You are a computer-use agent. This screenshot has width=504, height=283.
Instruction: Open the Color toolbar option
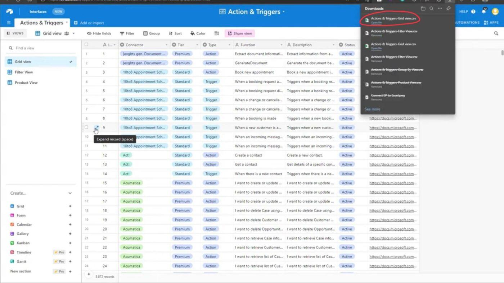[198, 33]
